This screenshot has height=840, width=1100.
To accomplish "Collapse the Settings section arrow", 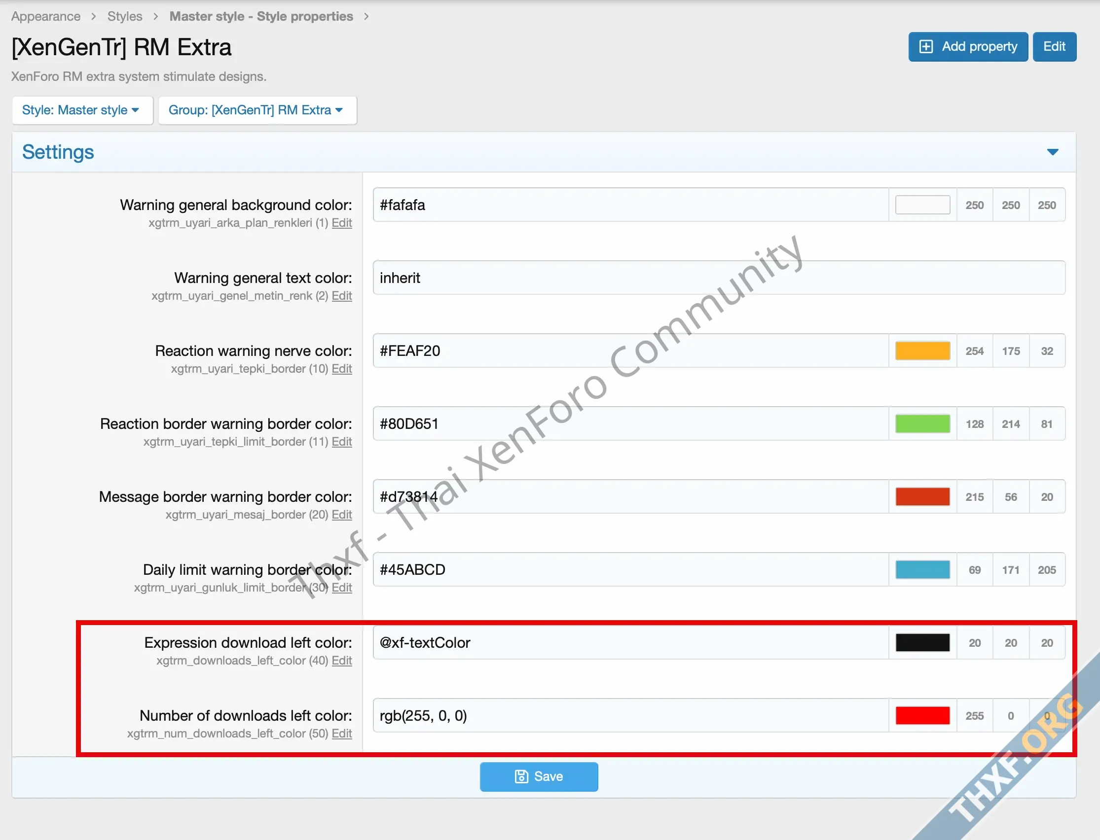I will [1053, 152].
